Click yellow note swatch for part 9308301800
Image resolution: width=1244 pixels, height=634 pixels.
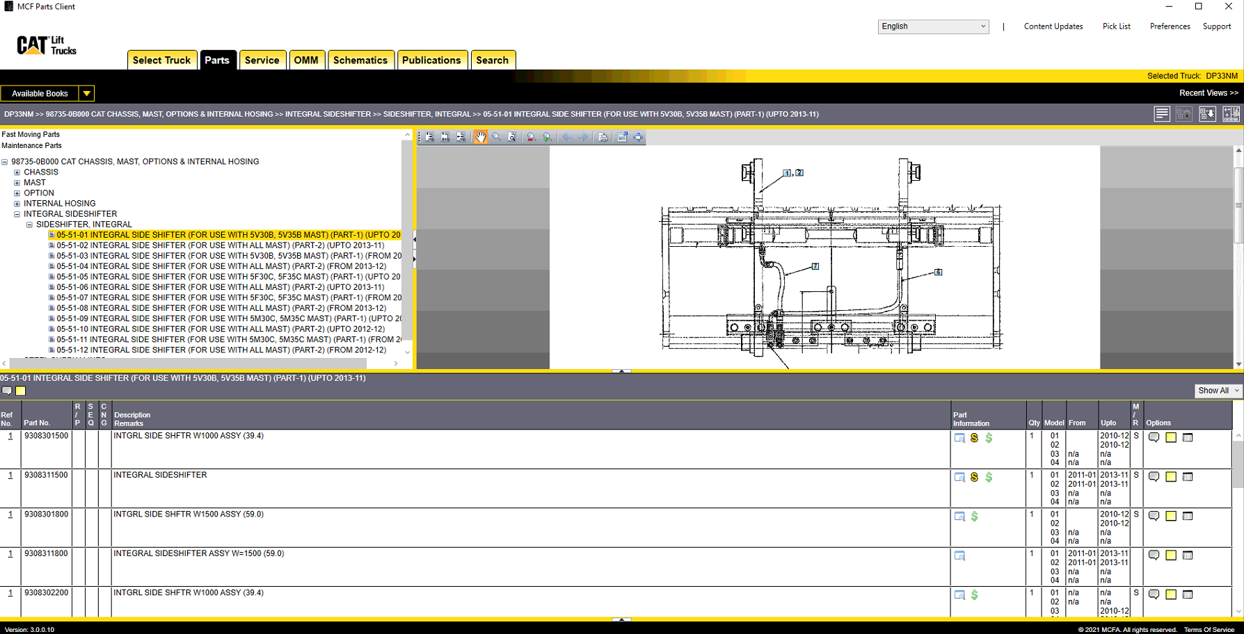[1171, 517]
